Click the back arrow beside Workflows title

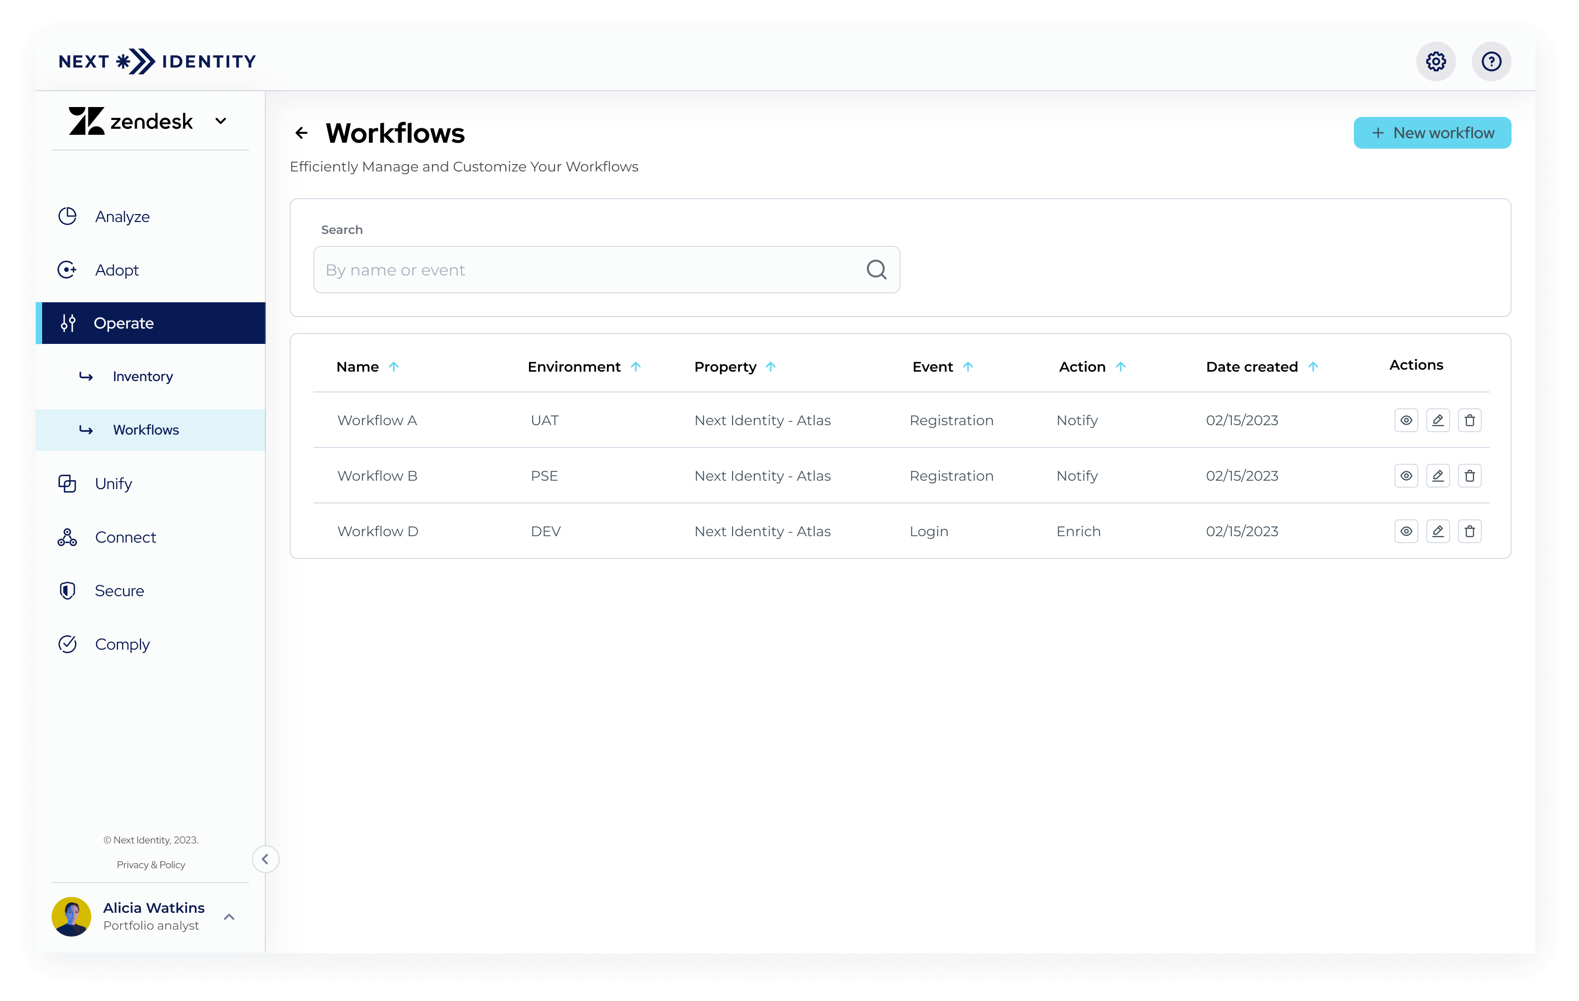pos(302,133)
